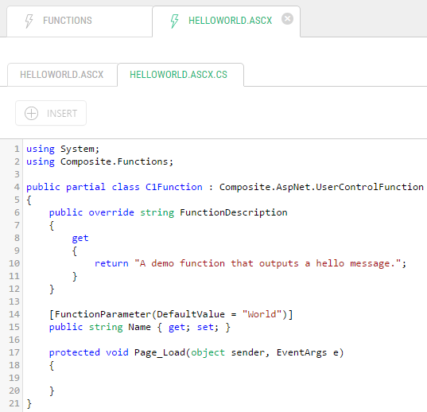This screenshot has width=427, height=412.
Task: Click line number 21 in the gutter
Action: coord(14,403)
